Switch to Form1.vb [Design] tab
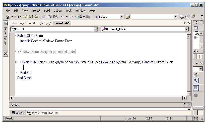The width and height of the screenshot is (206, 124). 40,23
